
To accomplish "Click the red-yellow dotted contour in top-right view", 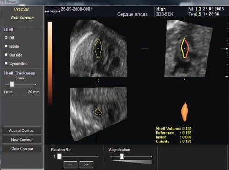I will pyautogui.click(x=185, y=48).
